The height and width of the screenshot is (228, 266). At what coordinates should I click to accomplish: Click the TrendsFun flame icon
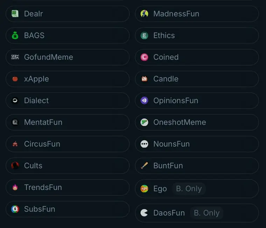[15, 187]
